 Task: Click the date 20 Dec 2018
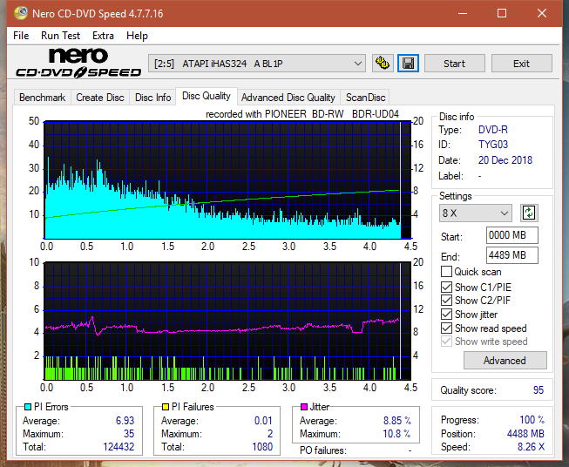coord(505,160)
